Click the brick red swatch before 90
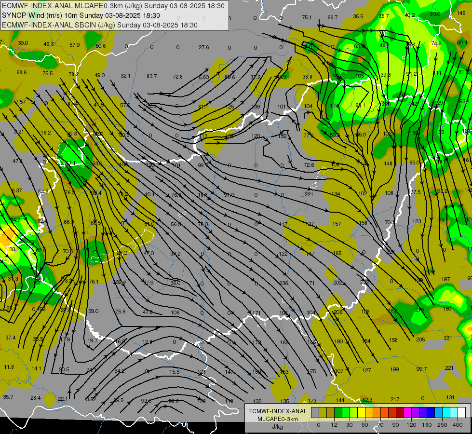This screenshot has height=434, width=472. click(x=392, y=413)
